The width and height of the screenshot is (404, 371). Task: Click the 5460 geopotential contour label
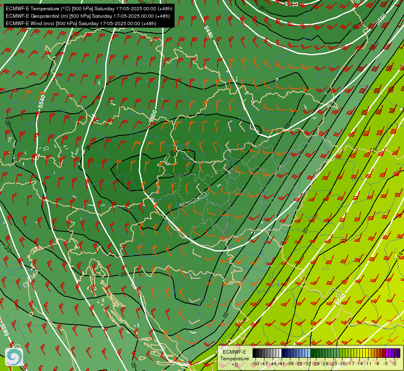[x=381, y=19]
